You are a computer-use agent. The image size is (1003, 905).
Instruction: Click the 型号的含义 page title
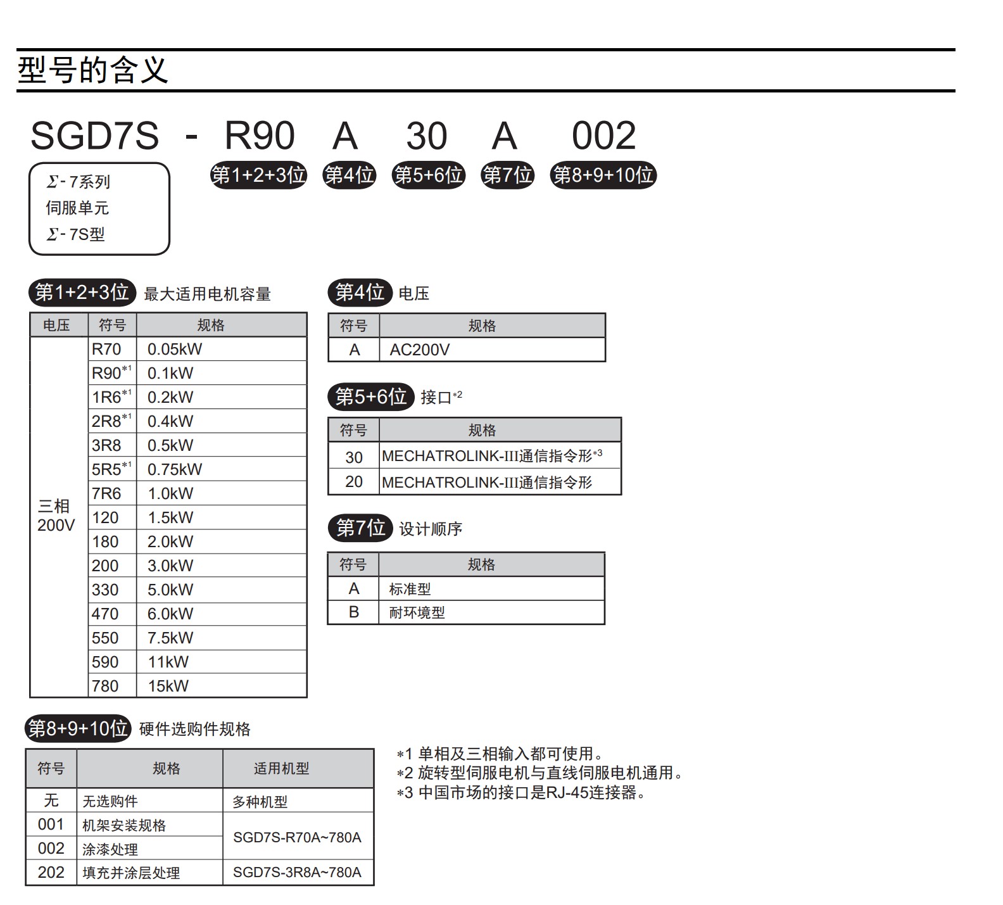click(92, 70)
